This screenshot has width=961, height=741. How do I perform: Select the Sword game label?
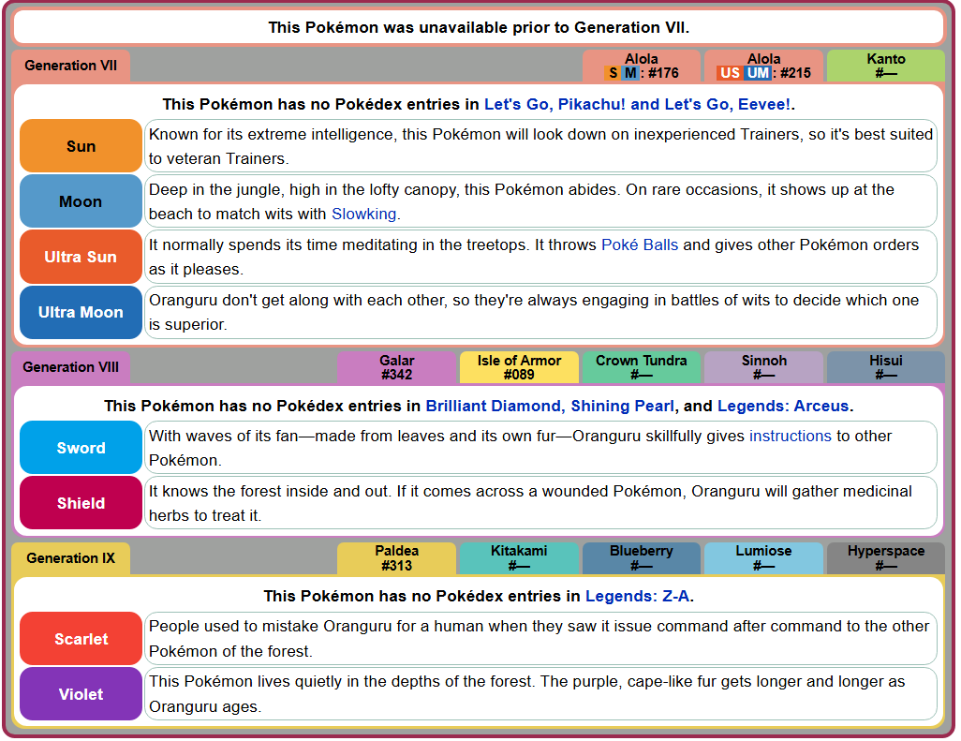[81, 448]
